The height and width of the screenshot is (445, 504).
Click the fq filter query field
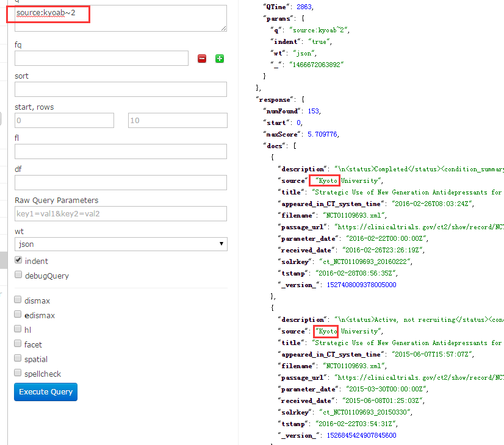point(101,58)
